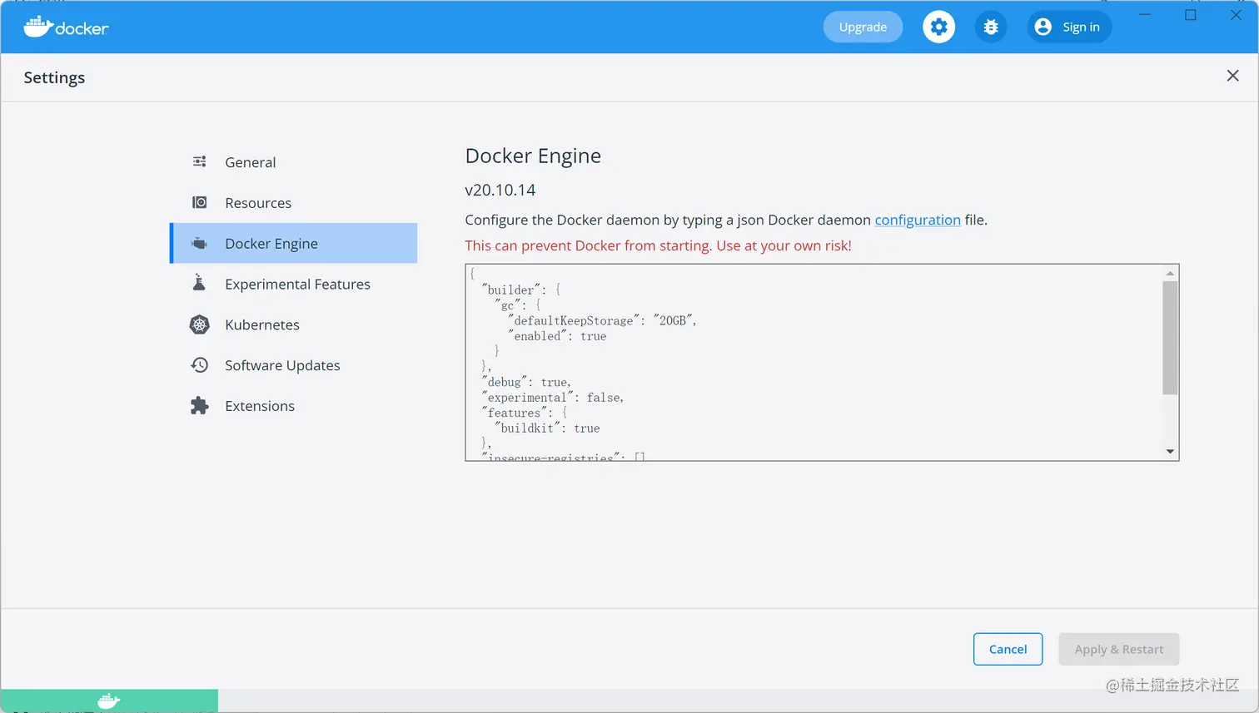This screenshot has width=1259, height=713.
Task: Click the Resources disk icon
Action: [200, 202]
